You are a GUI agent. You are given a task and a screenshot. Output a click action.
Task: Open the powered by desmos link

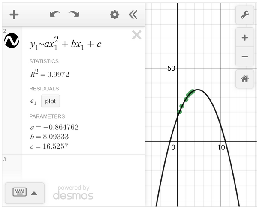pos(73,192)
